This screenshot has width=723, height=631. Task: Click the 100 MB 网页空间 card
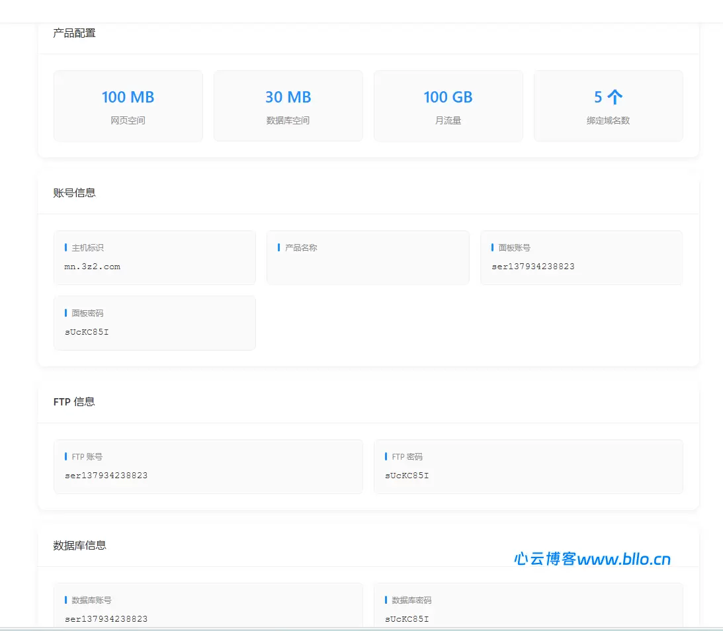click(128, 106)
